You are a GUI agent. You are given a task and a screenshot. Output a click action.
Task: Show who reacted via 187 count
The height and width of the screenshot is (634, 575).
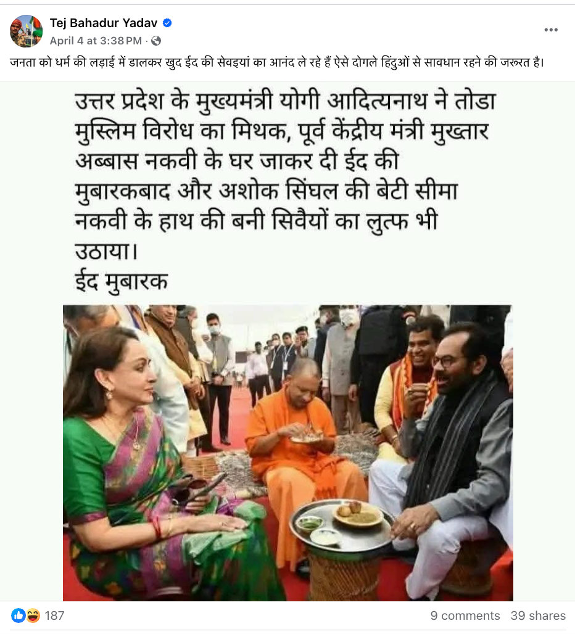(x=54, y=615)
